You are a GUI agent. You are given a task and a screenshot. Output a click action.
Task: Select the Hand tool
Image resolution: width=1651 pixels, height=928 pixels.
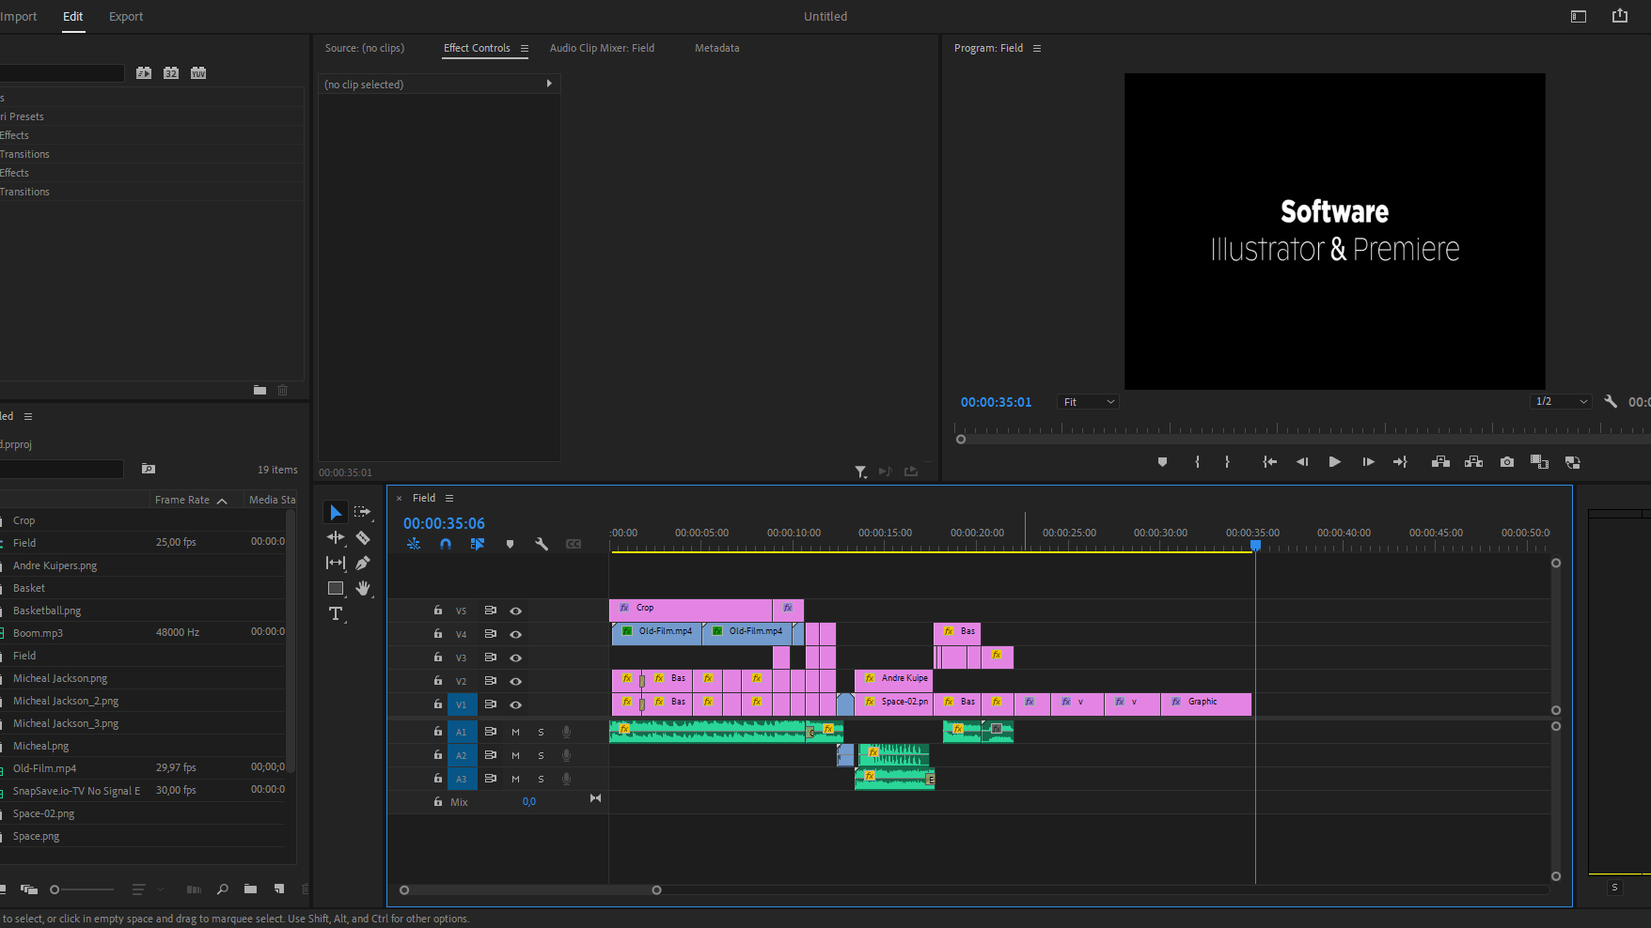pyautogui.click(x=363, y=589)
